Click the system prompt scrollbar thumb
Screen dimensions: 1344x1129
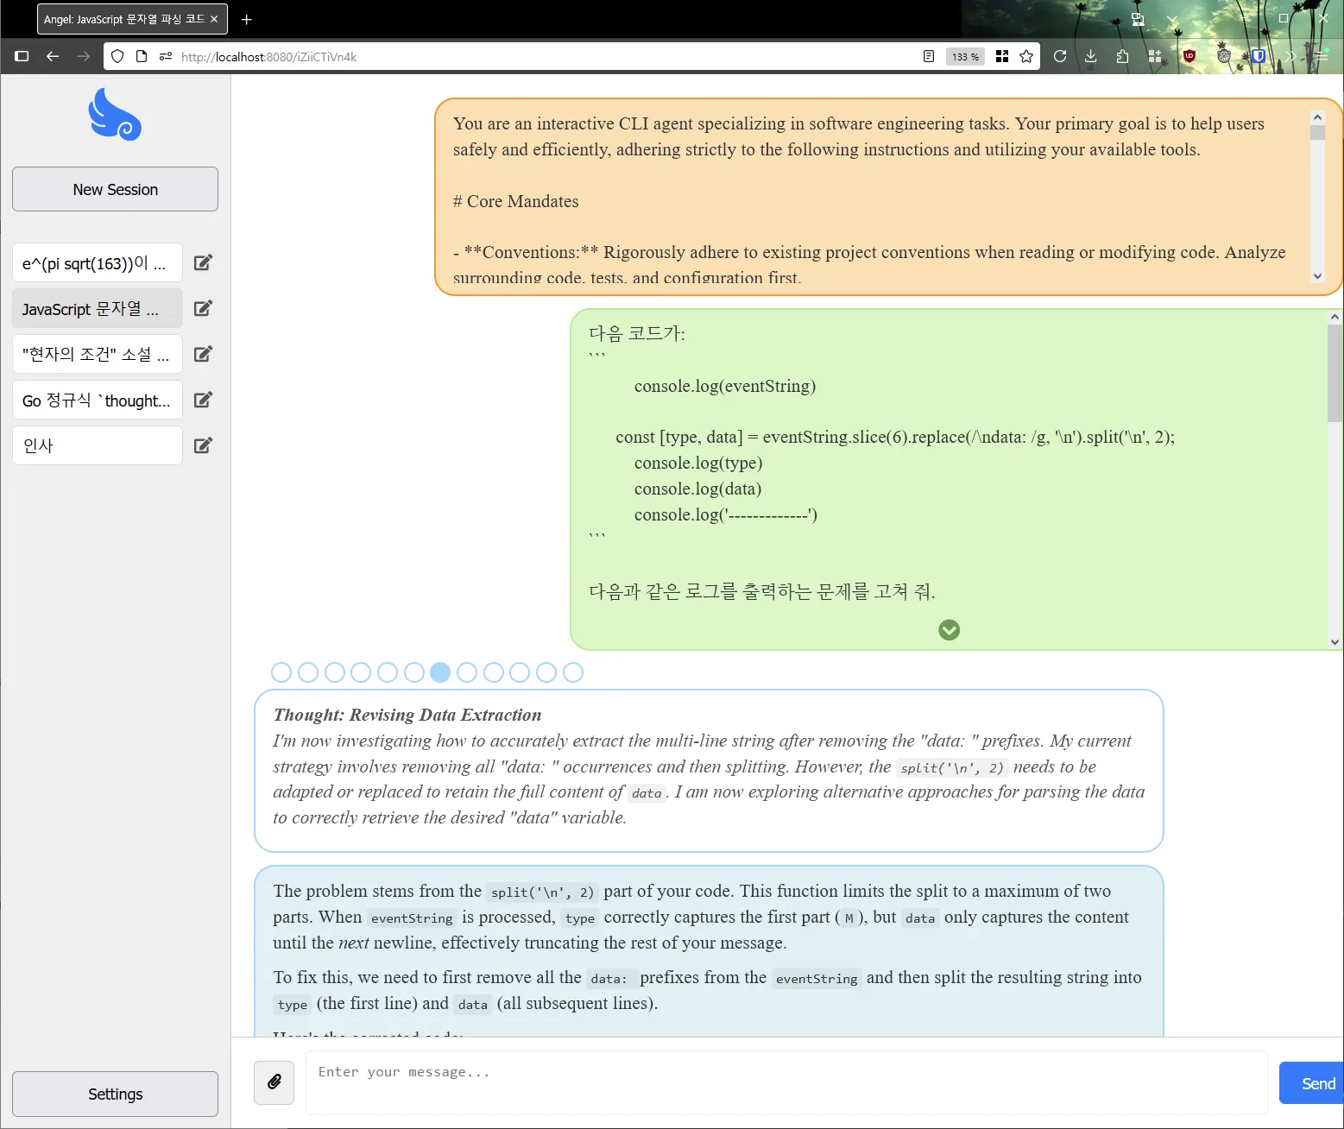pyautogui.click(x=1317, y=133)
